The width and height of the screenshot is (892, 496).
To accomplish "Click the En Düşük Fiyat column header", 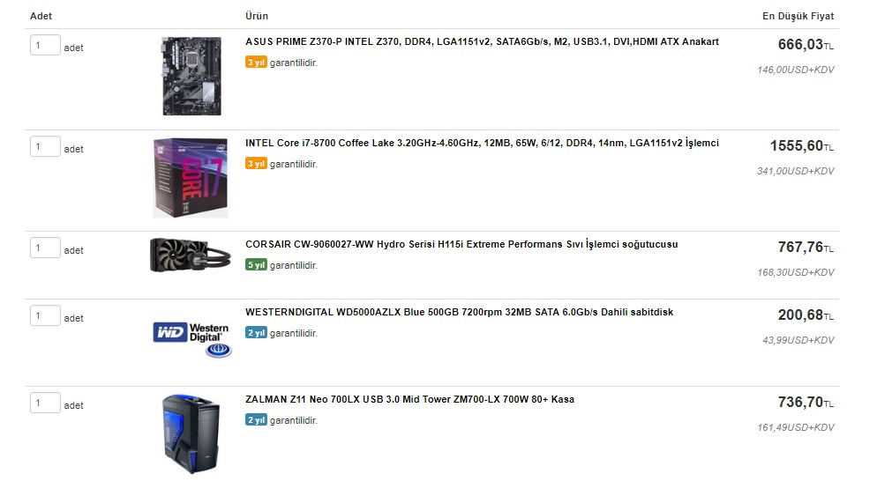I will pos(798,16).
